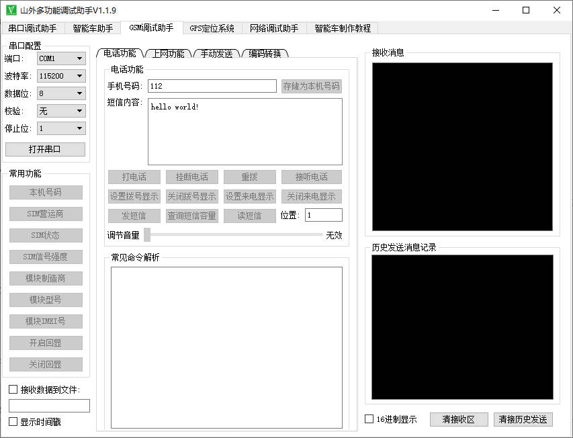Click the 读短信 button
Screen dimensions: 573x438
click(x=250, y=216)
